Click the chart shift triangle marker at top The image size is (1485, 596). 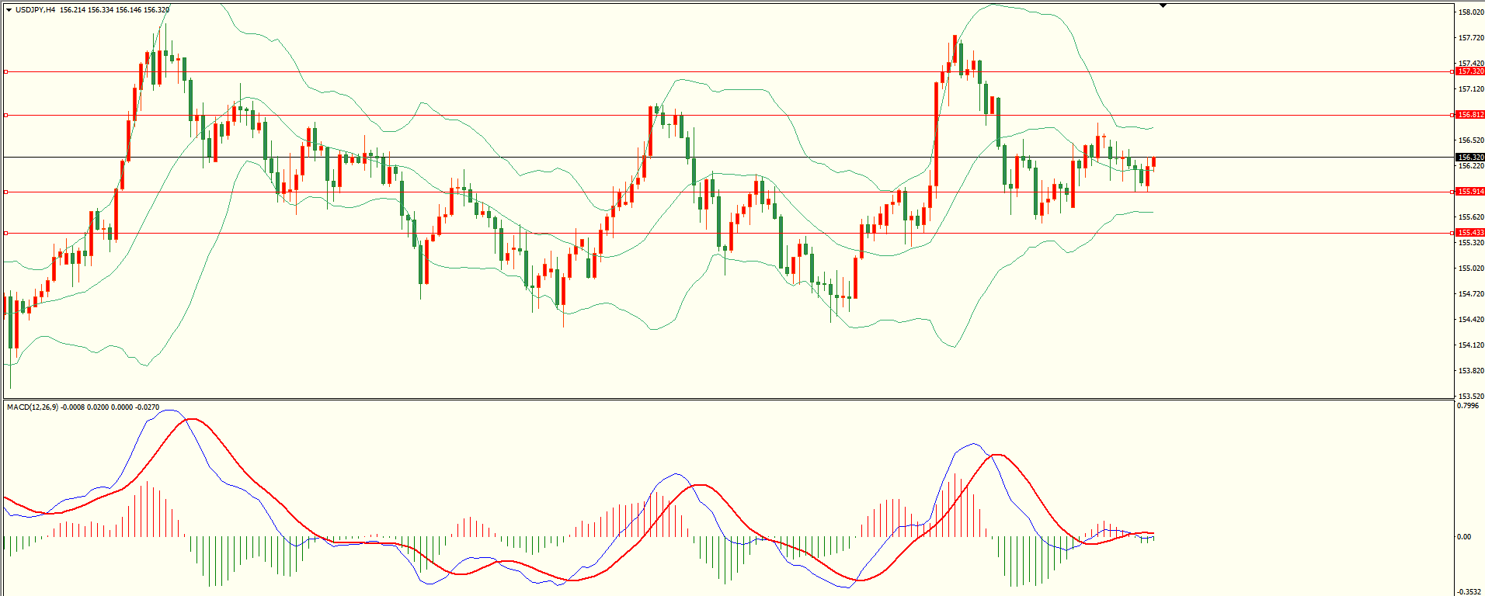pyautogui.click(x=1163, y=5)
